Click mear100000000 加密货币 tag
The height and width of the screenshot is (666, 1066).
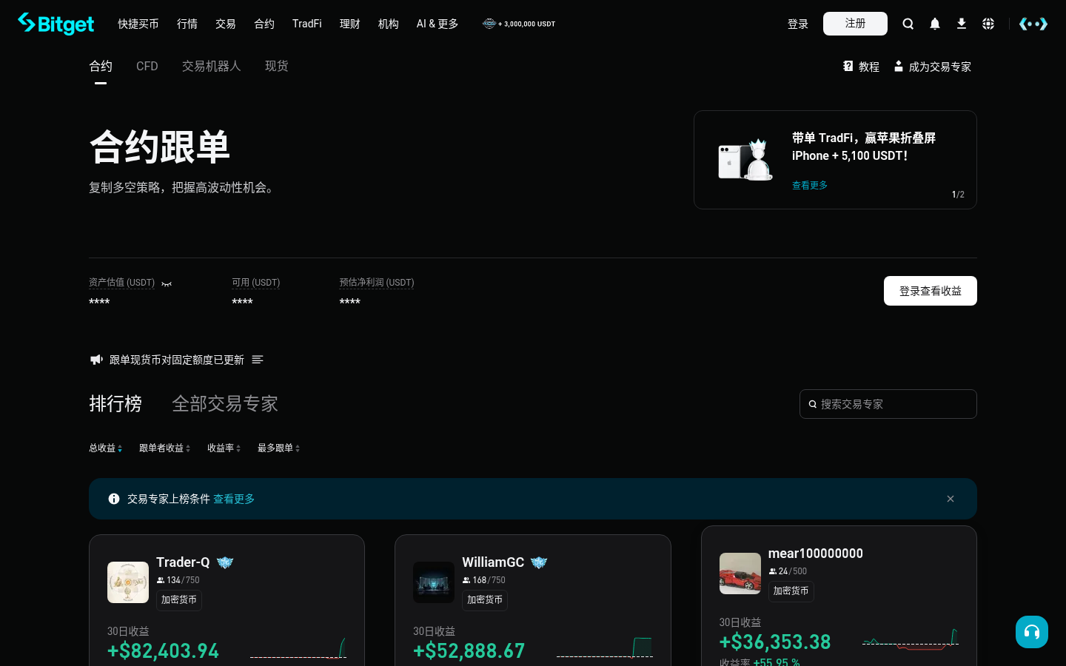click(x=791, y=591)
